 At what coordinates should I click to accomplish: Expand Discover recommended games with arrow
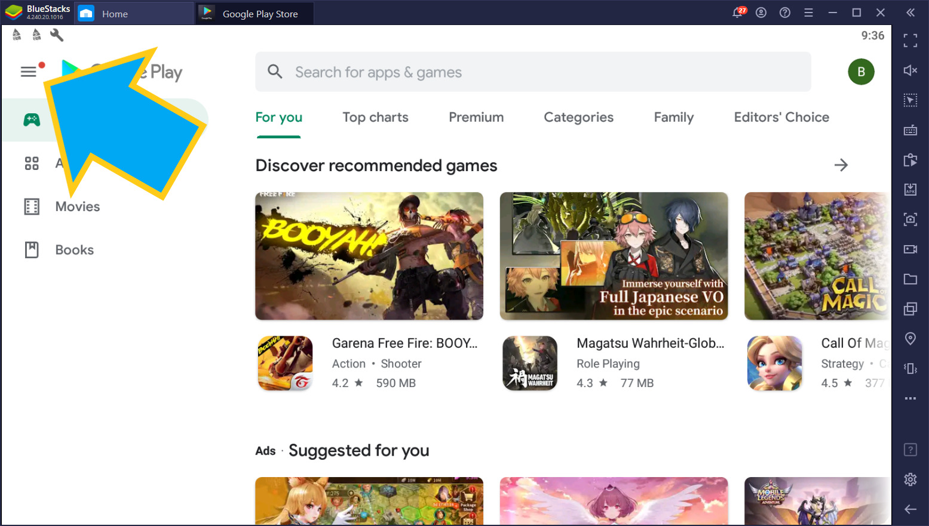tap(841, 165)
